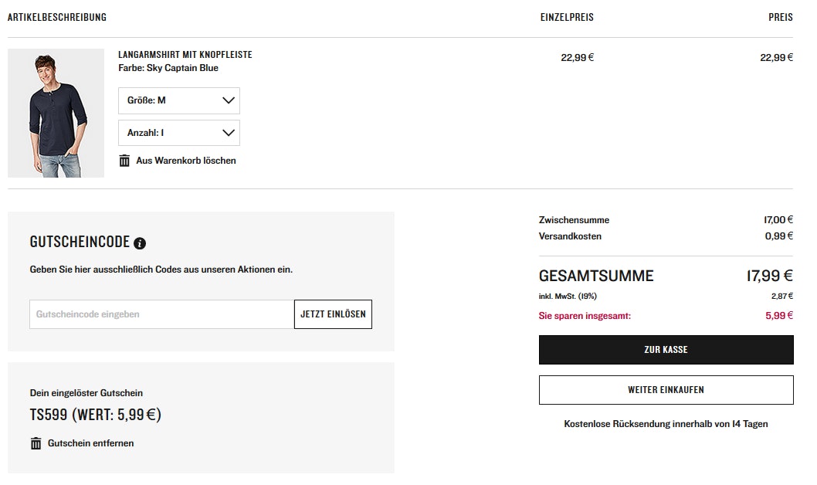Click the chevron arrow in Größe selector
The image size is (817, 485).
click(x=228, y=100)
